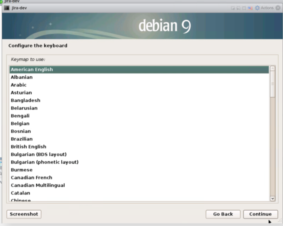
Task: Click the first window-size icon in title bar
Action: pyautogui.click(x=233, y=8)
